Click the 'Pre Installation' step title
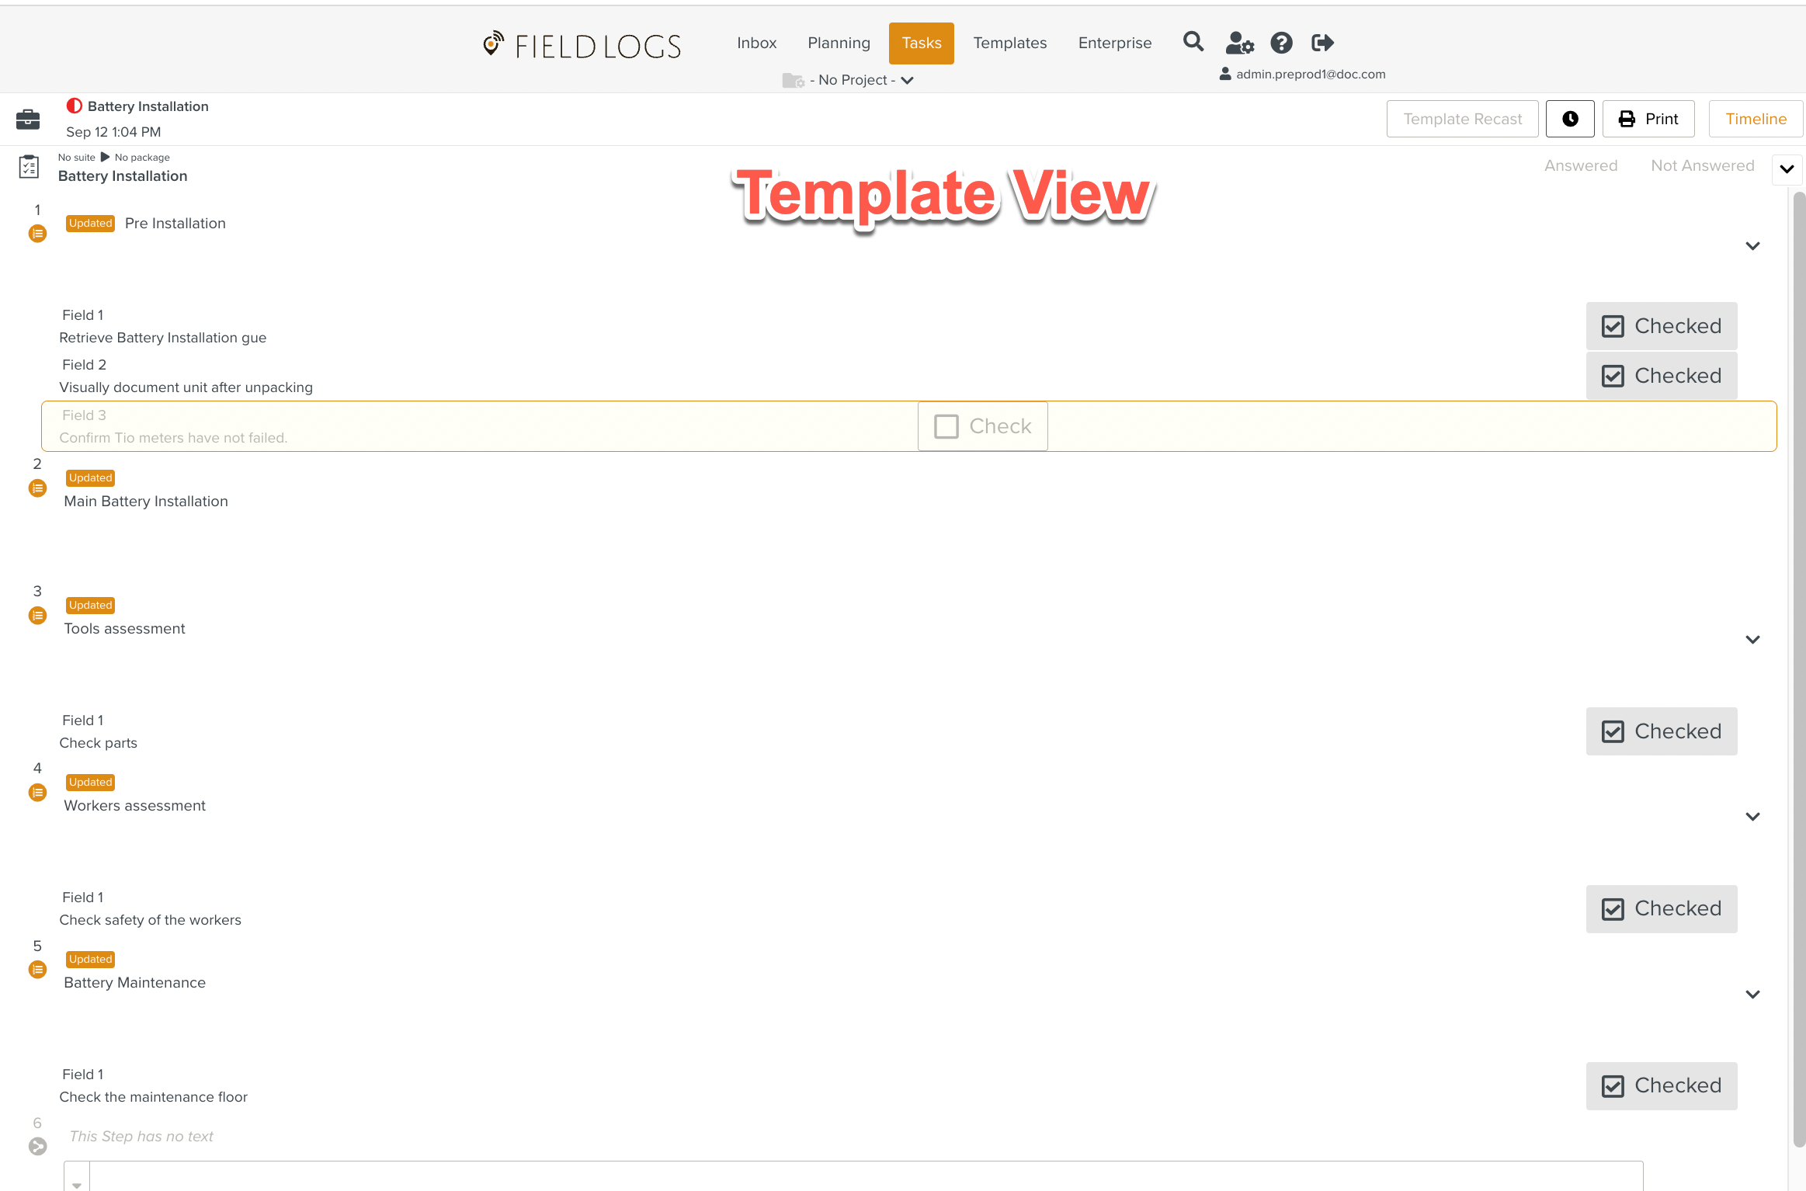Viewport: 1806px width, 1191px height. point(175,223)
